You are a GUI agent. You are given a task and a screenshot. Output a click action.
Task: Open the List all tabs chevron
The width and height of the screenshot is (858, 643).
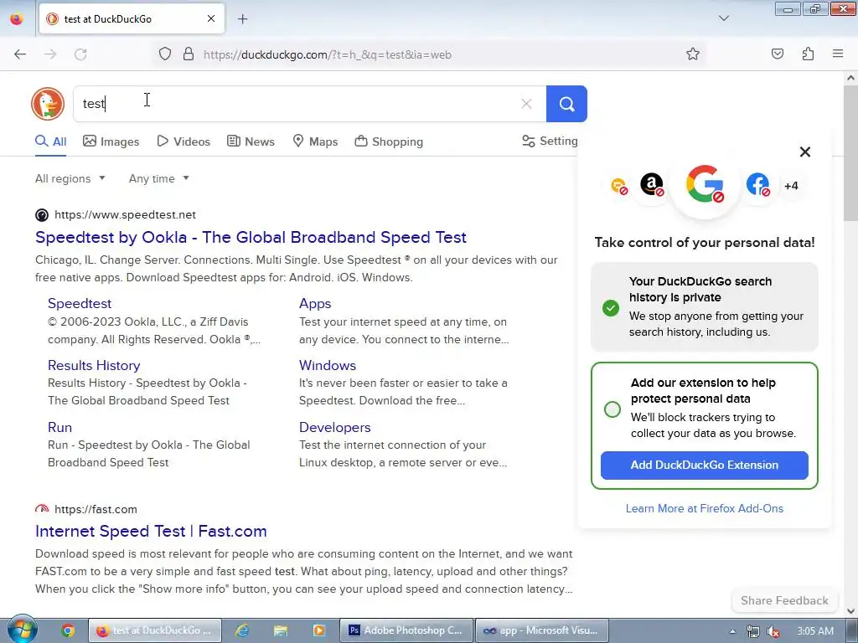723,18
